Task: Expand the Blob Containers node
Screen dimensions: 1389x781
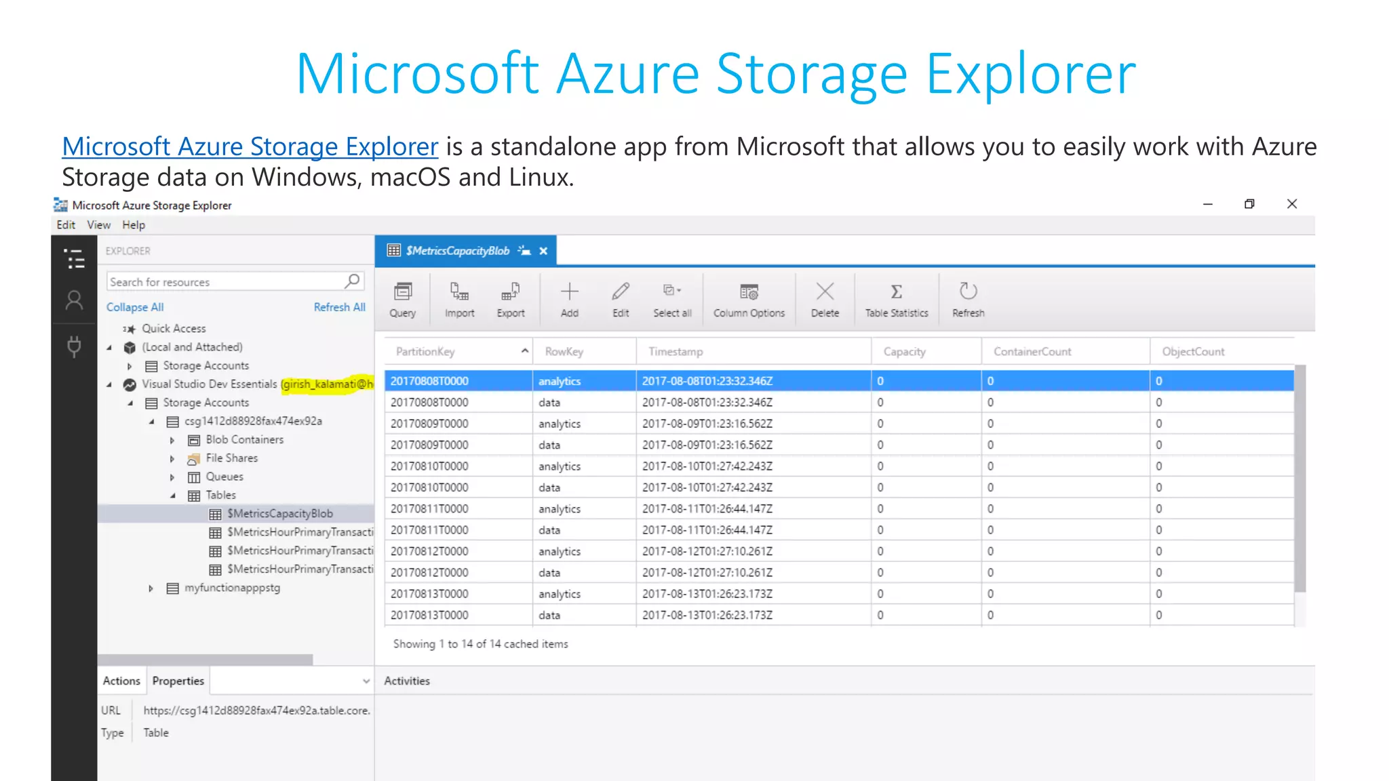Action: (172, 440)
